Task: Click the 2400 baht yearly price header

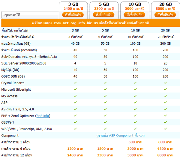Action: 73,9
